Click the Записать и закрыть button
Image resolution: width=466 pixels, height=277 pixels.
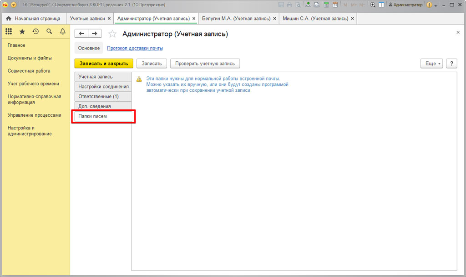(x=104, y=64)
